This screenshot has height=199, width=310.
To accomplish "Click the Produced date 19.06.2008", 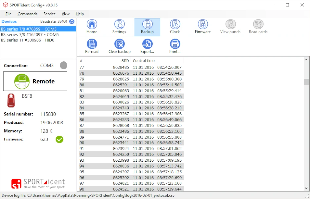I will coord(52,123).
